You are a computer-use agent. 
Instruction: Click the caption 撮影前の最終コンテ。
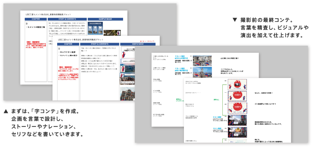click(267, 20)
